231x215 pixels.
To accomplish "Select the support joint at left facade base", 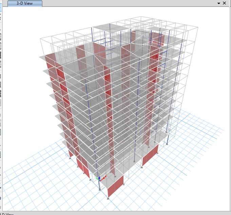I will coord(70,158).
